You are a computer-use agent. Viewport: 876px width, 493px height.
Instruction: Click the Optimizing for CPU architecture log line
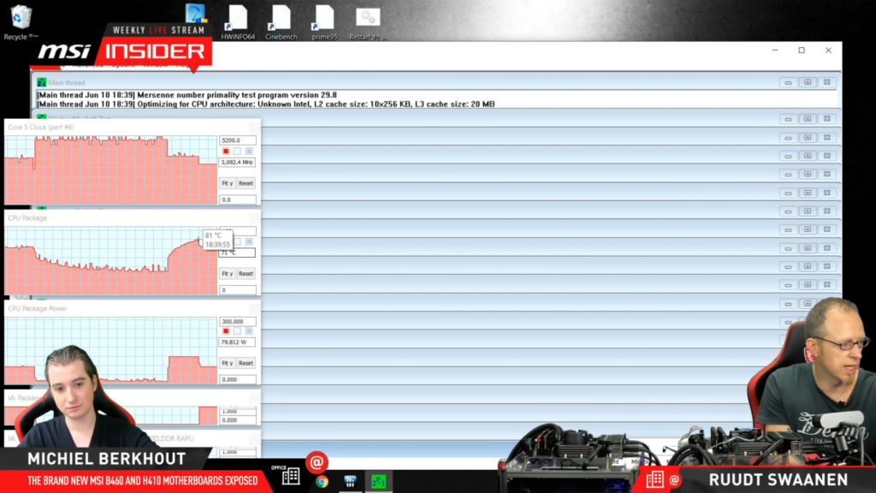pos(266,104)
